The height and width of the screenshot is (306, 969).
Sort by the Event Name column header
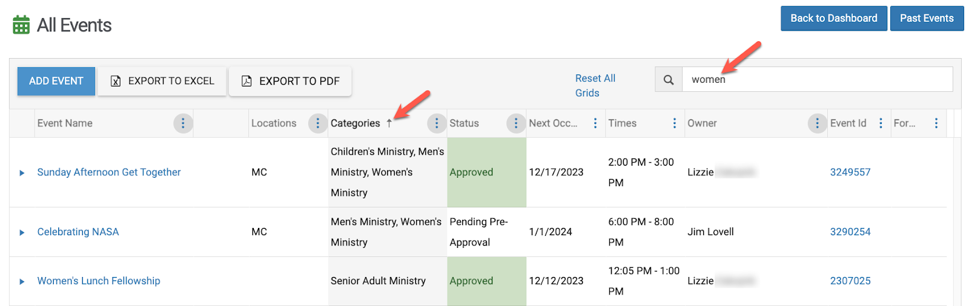tap(65, 123)
